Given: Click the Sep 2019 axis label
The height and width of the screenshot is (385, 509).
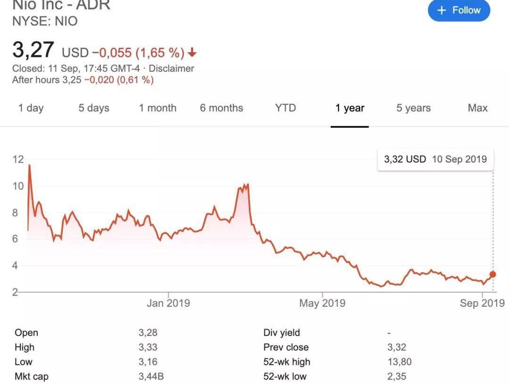Looking at the screenshot, I should 483,303.
